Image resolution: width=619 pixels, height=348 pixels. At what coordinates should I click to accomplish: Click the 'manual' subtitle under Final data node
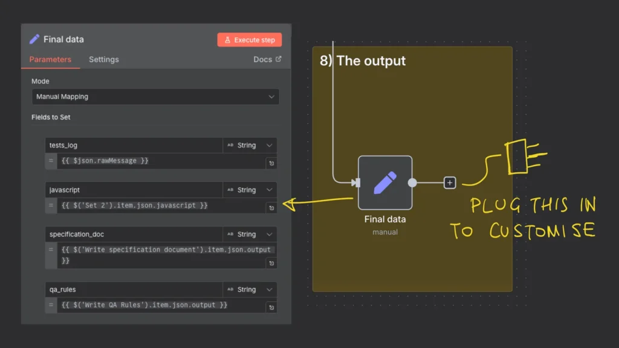point(385,232)
